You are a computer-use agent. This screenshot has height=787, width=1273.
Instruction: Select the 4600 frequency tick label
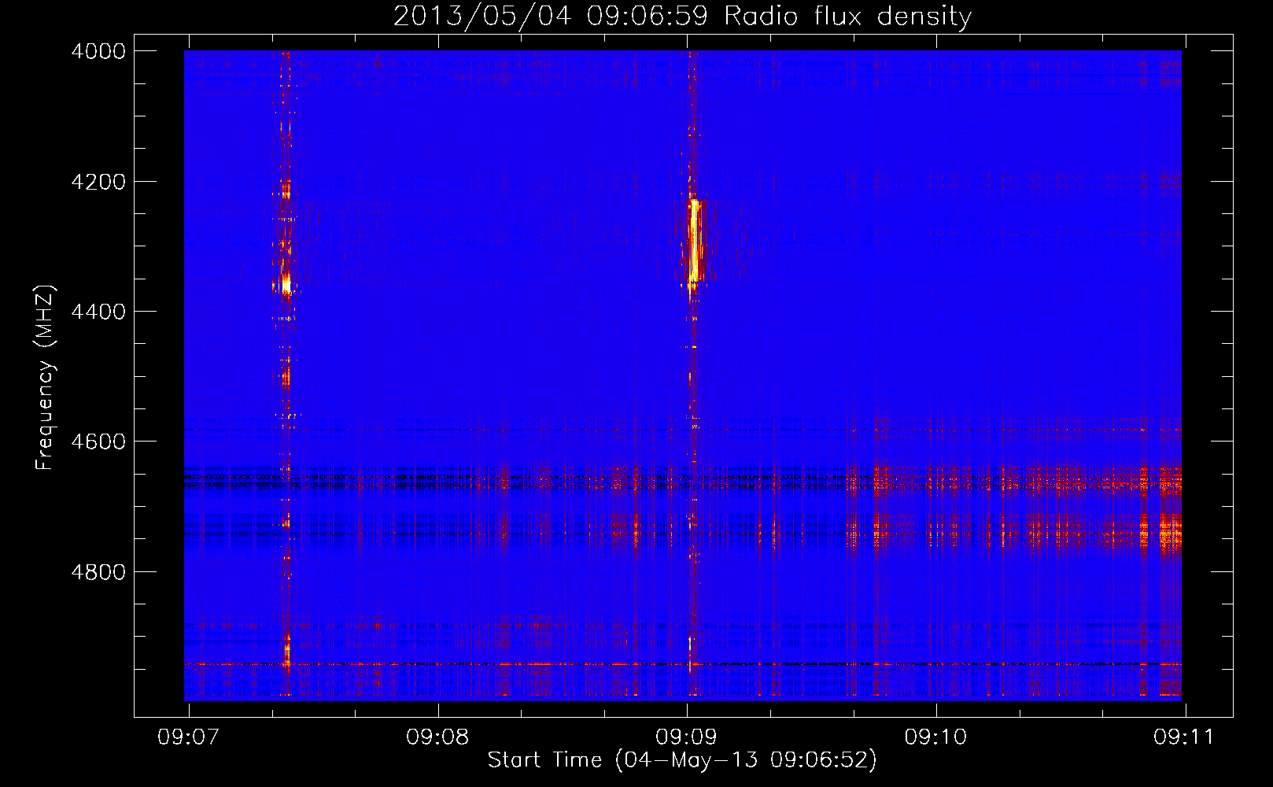point(98,442)
